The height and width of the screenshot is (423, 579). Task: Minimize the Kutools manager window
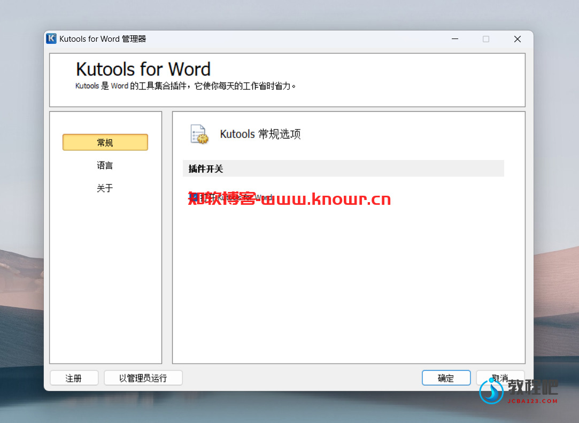(x=455, y=39)
